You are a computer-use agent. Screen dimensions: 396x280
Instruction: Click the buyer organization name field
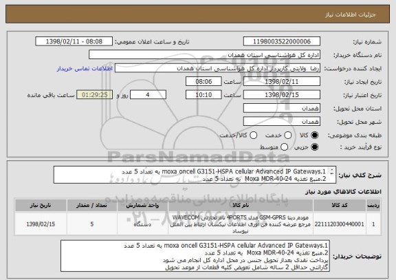pos(205,55)
